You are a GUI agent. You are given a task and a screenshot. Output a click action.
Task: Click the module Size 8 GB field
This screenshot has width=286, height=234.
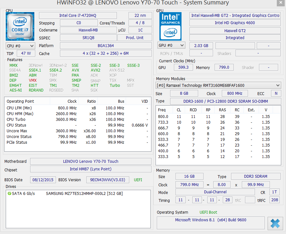click(184, 93)
